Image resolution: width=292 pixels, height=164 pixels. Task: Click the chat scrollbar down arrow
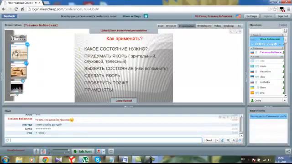[241, 135]
